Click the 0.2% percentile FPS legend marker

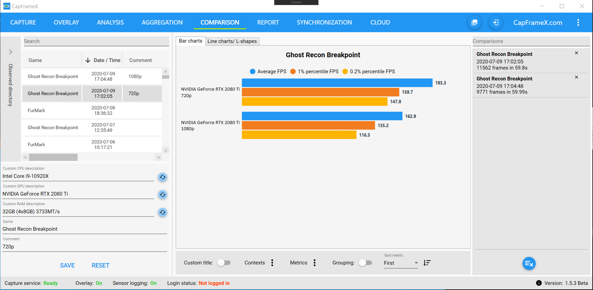[345, 72]
